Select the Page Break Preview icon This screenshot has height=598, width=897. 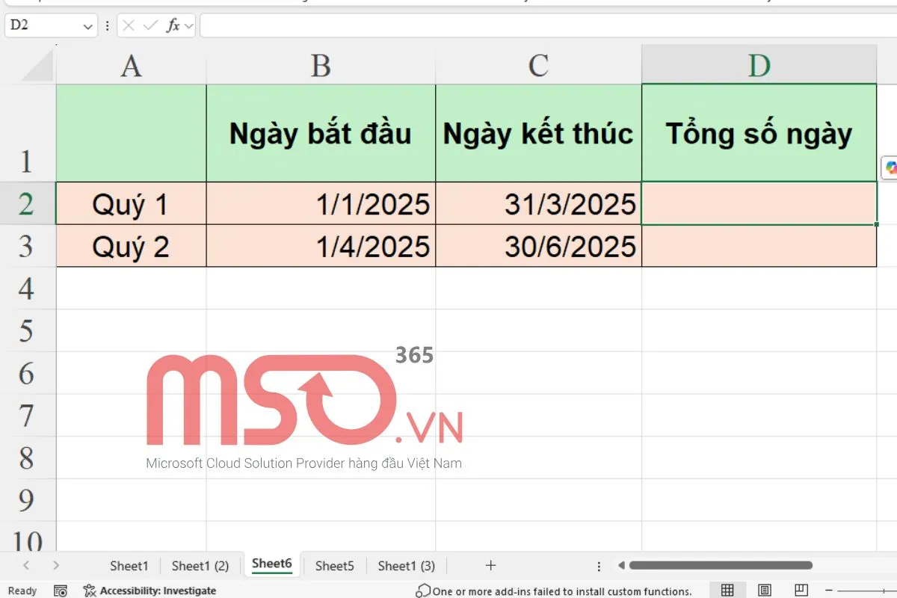pyautogui.click(x=800, y=590)
